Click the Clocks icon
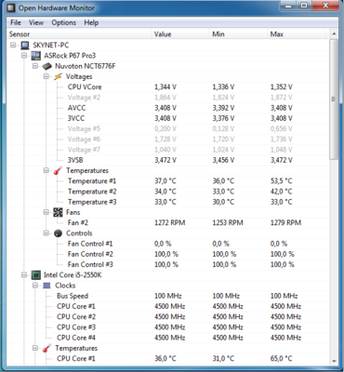This screenshot has height=372, width=344. click(46, 286)
